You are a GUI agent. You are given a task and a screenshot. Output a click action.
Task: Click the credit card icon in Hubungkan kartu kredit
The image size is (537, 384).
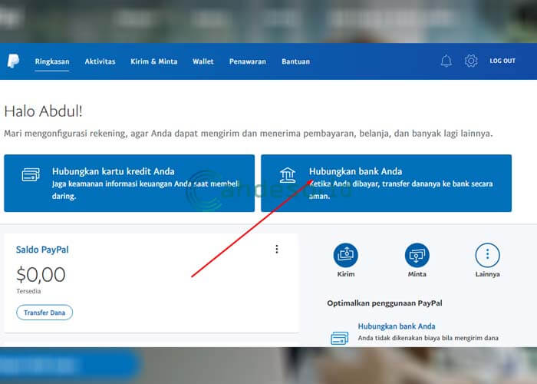31,174
